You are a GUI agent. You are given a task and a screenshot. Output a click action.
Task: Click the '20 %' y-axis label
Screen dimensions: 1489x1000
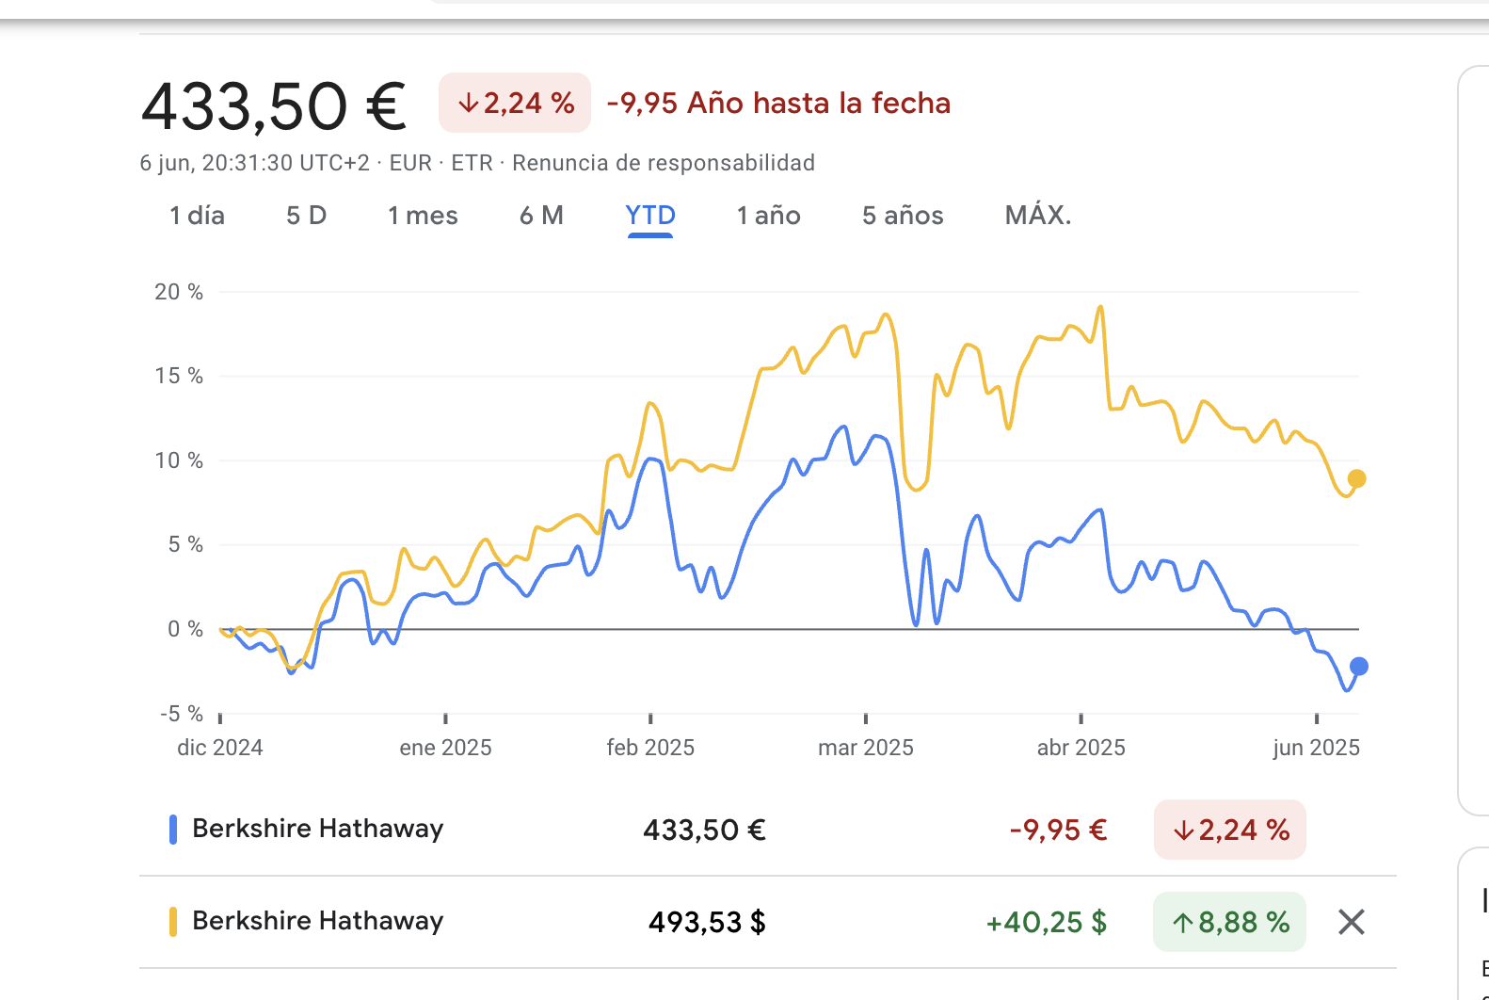tap(179, 292)
